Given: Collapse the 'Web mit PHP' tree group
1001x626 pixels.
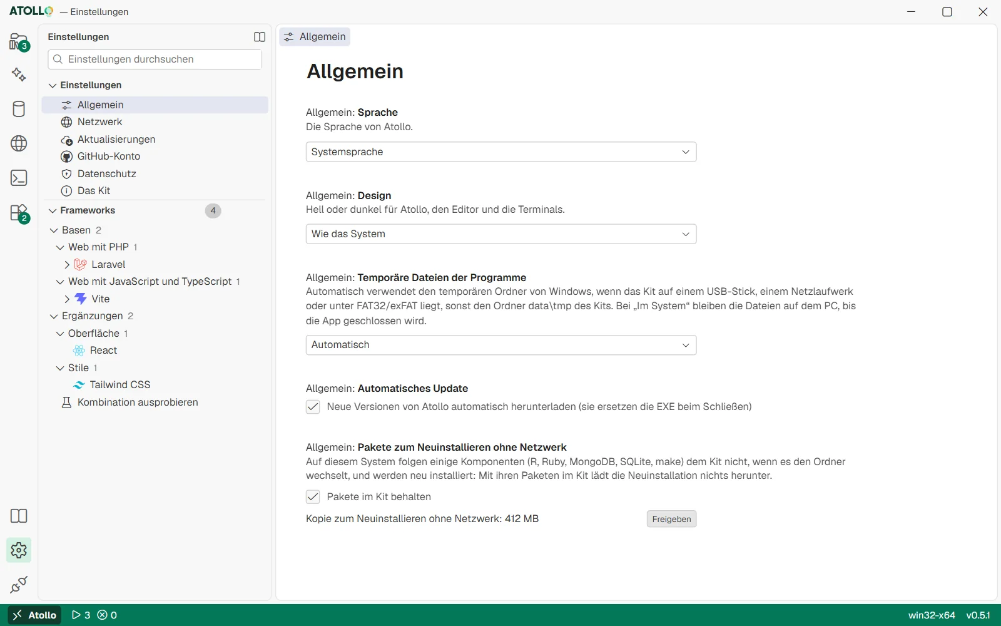Looking at the screenshot, I should pyautogui.click(x=60, y=247).
